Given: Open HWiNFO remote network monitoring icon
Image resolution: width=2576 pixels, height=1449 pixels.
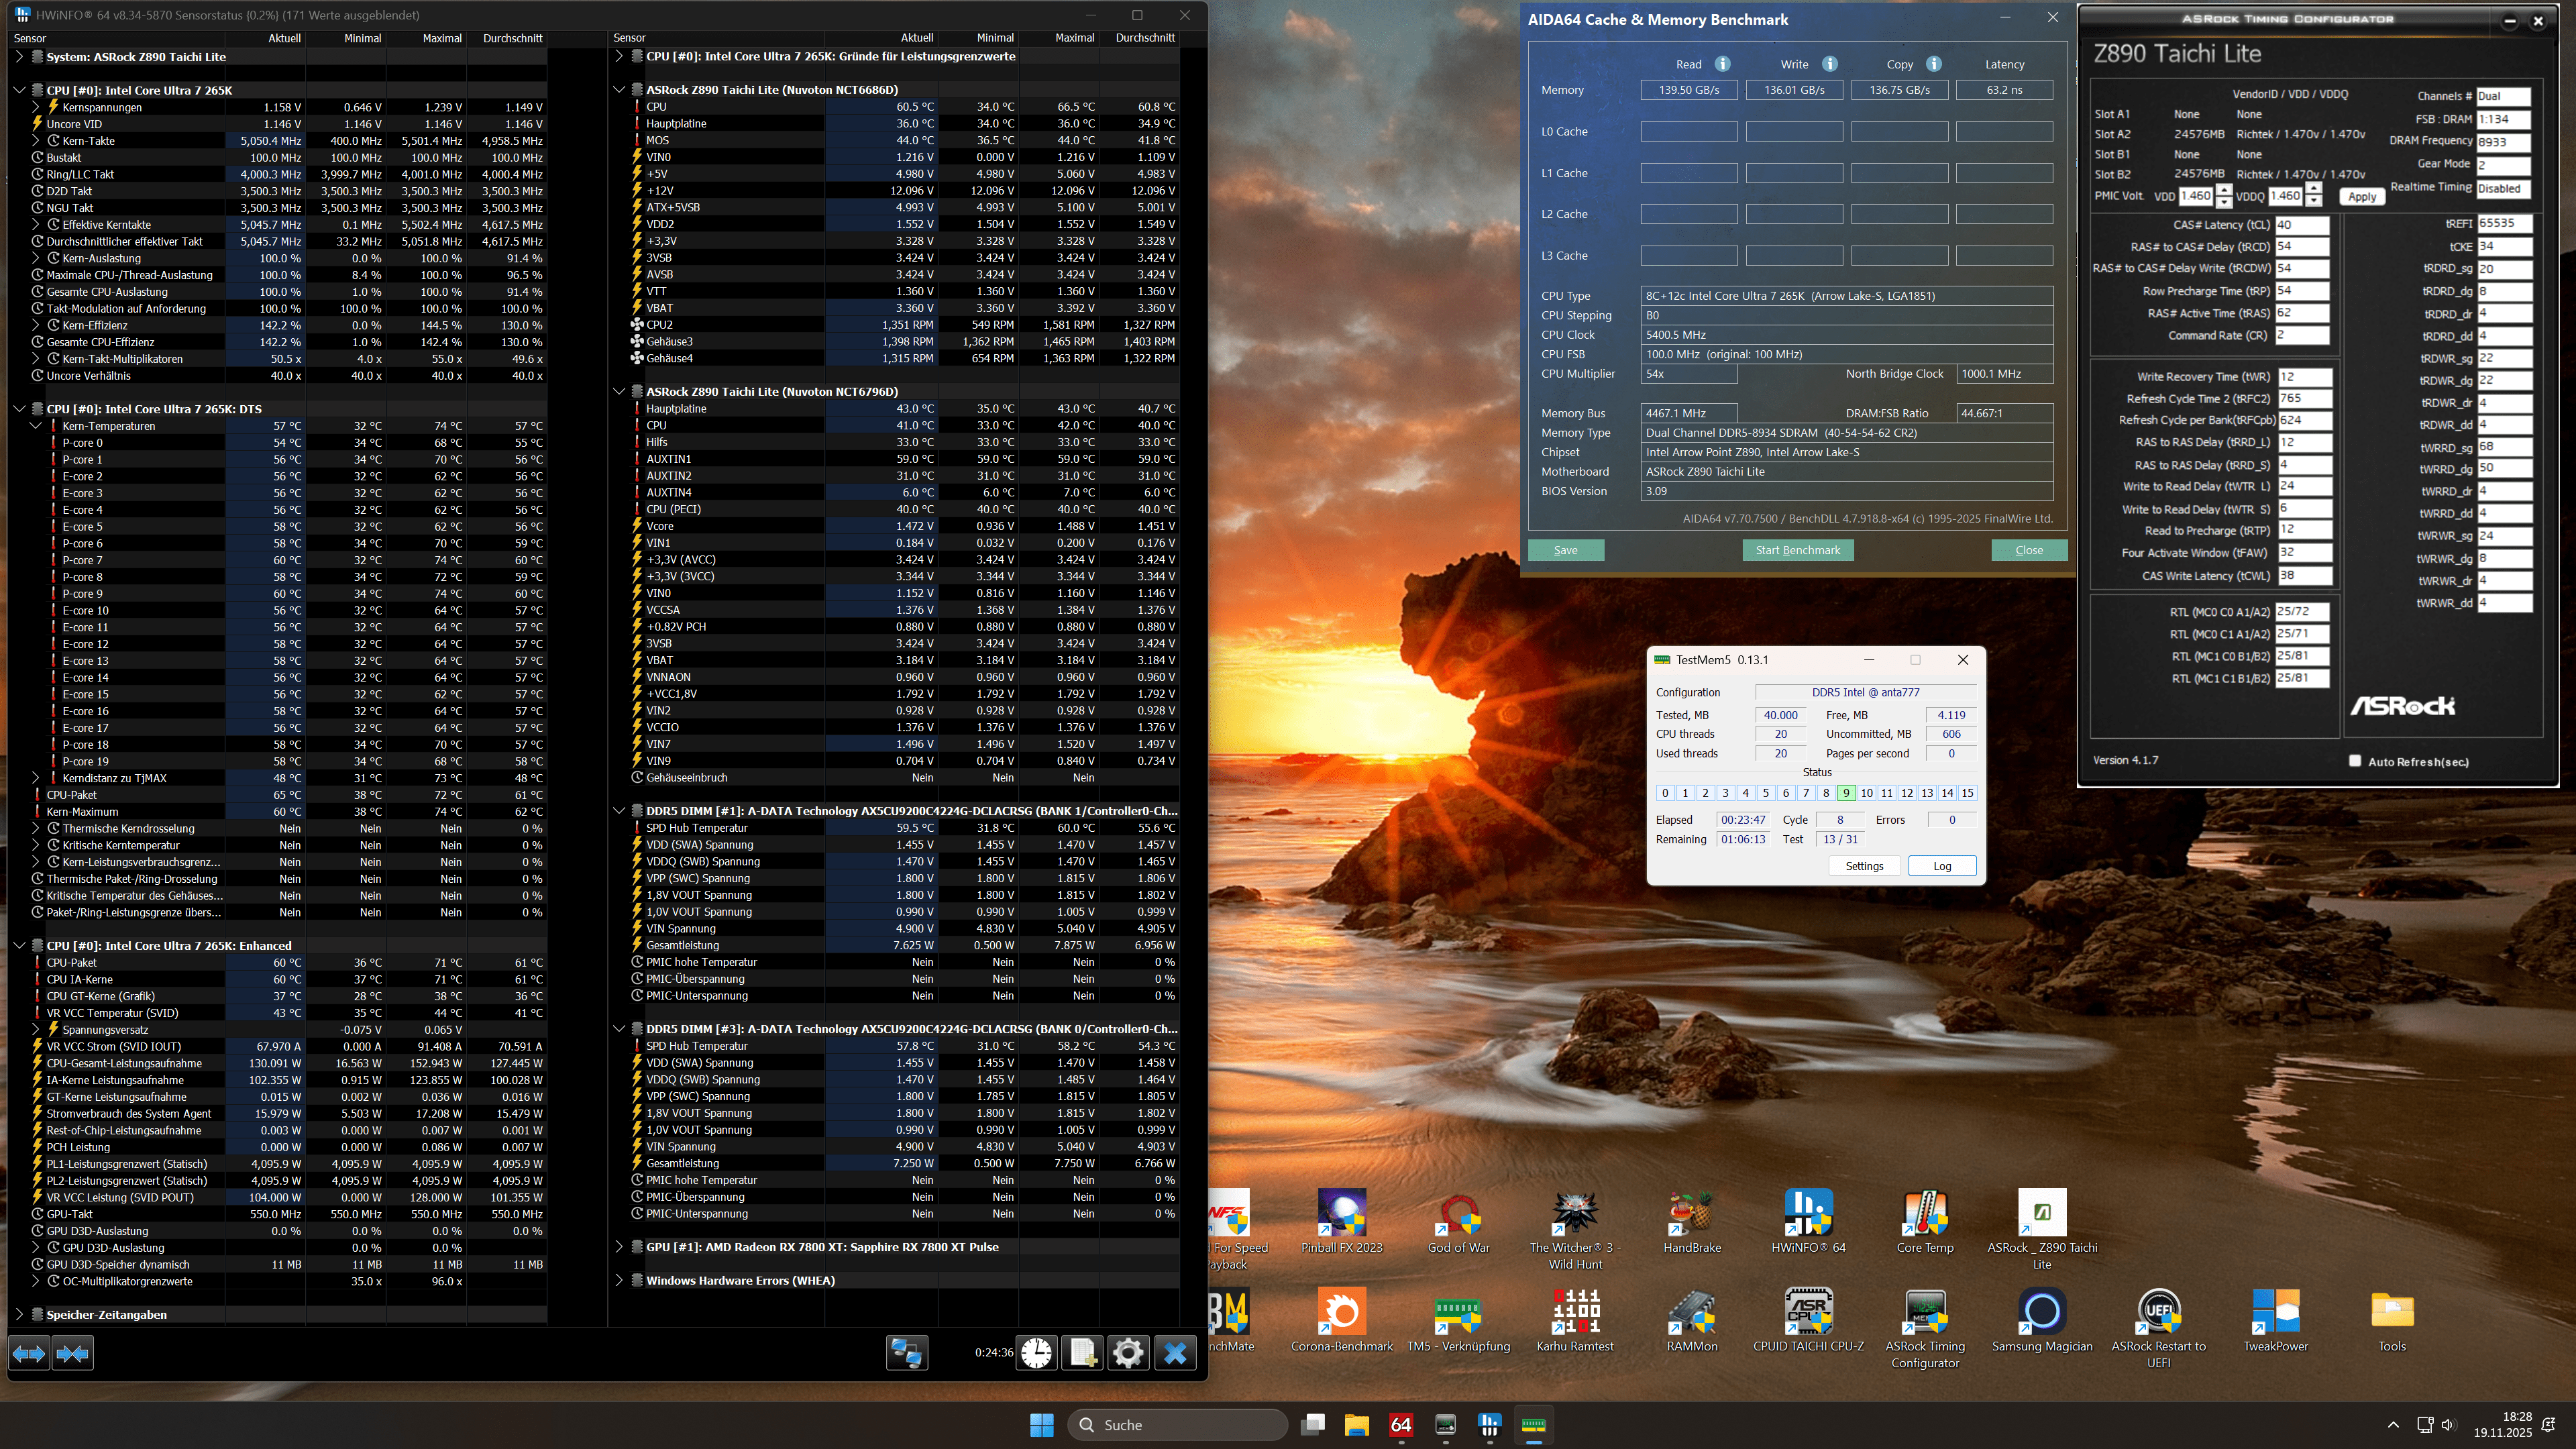Looking at the screenshot, I should coord(906,1353).
